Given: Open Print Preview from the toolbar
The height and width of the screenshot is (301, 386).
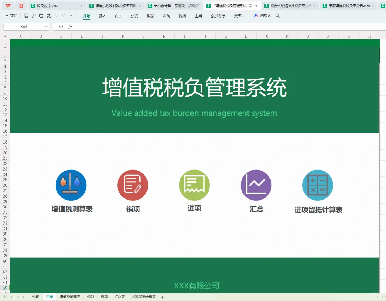Looking at the screenshot, I should coord(49,16).
